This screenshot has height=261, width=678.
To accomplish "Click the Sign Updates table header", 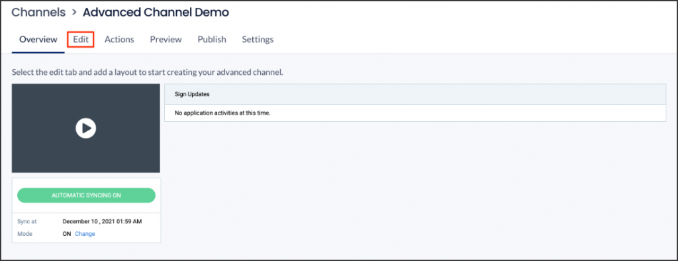I will click(415, 94).
